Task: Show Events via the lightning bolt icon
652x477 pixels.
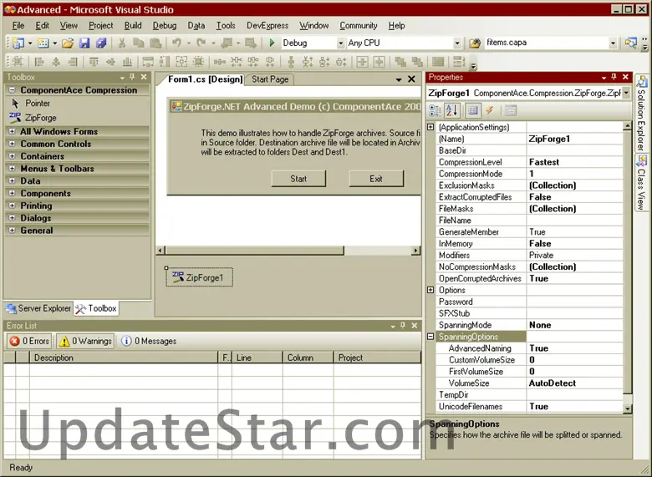Action: click(489, 110)
